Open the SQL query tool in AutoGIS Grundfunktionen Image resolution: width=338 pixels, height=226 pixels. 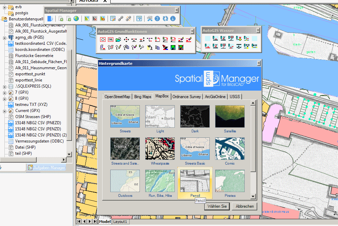(110, 39)
